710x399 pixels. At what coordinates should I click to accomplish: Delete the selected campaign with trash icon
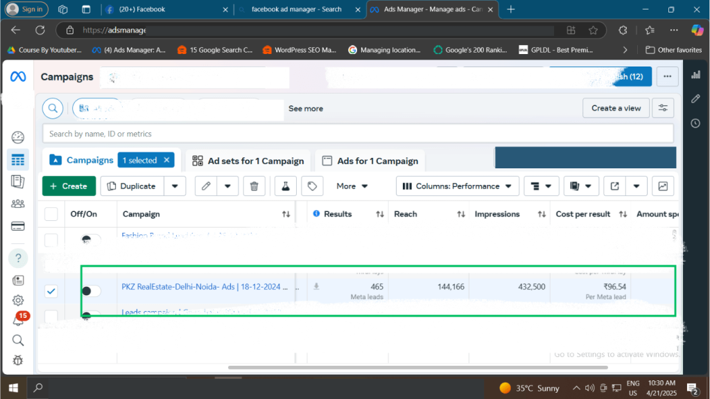click(254, 186)
